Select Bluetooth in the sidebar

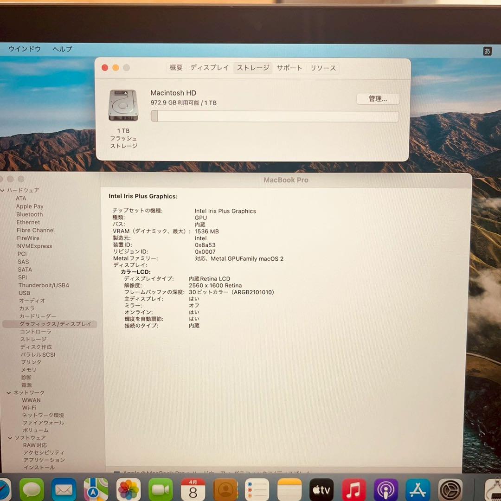29,214
